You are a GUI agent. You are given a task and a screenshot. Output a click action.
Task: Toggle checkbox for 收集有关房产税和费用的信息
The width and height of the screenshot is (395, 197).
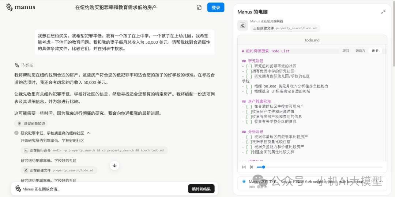pyautogui.click(x=248, y=117)
